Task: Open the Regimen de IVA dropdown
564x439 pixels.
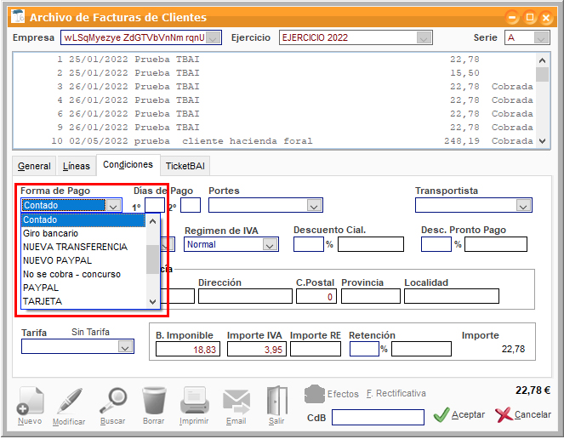Action: click(x=270, y=245)
